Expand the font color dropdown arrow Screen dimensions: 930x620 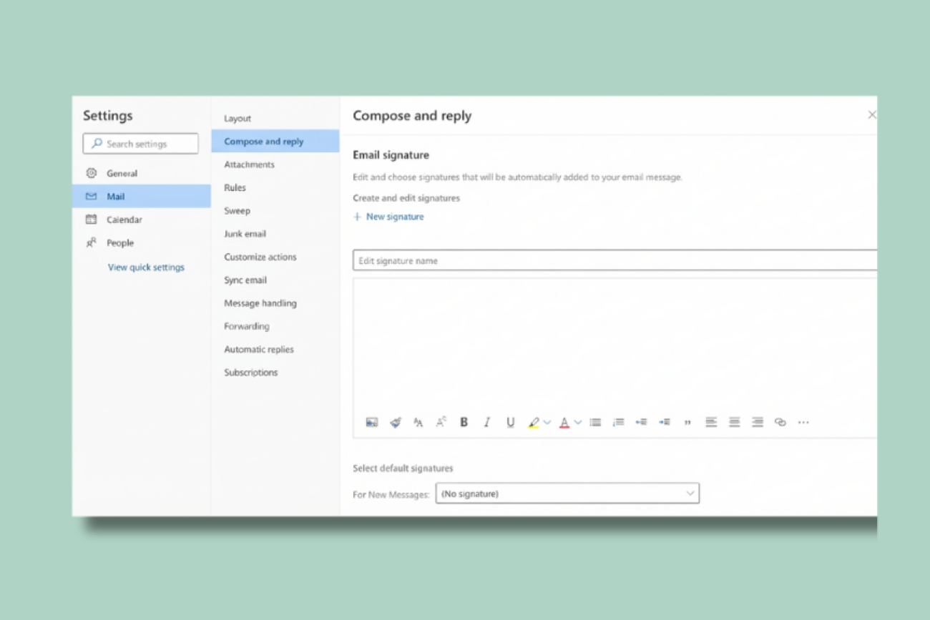(578, 423)
